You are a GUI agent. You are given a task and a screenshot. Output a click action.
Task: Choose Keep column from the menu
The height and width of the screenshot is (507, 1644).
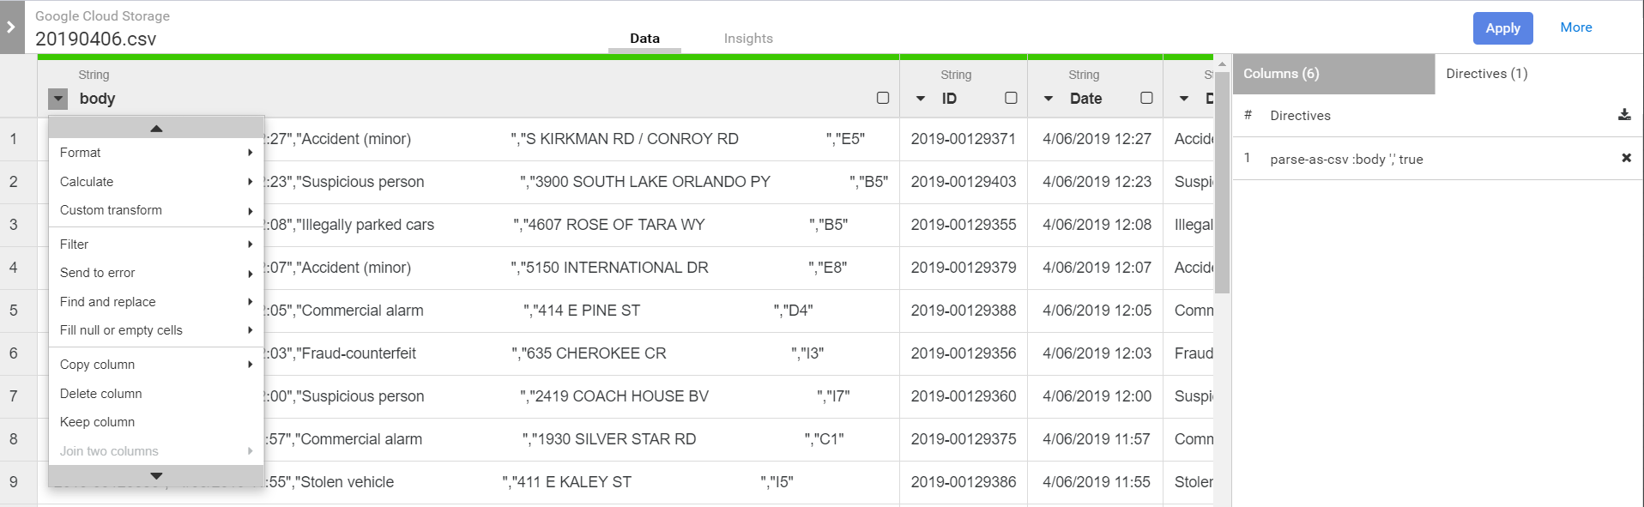tap(98, 422)
